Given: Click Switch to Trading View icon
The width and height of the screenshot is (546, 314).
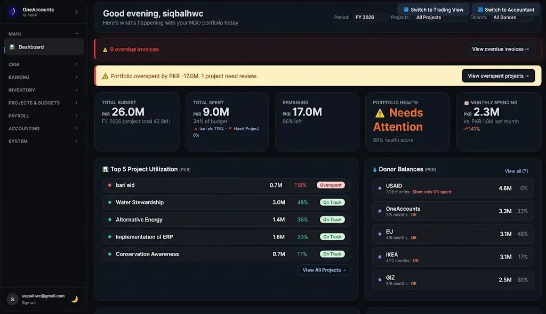Looking at the screenshot, I should [406, 10].
